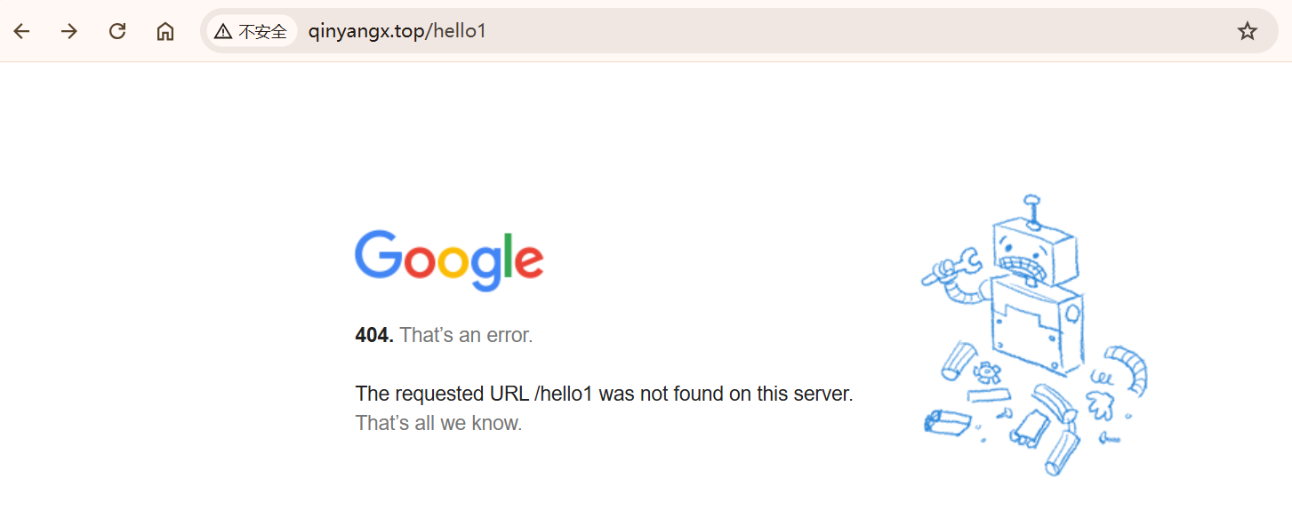
Task: Open the 不安全 site info chip
Action: tap(252, 31)
